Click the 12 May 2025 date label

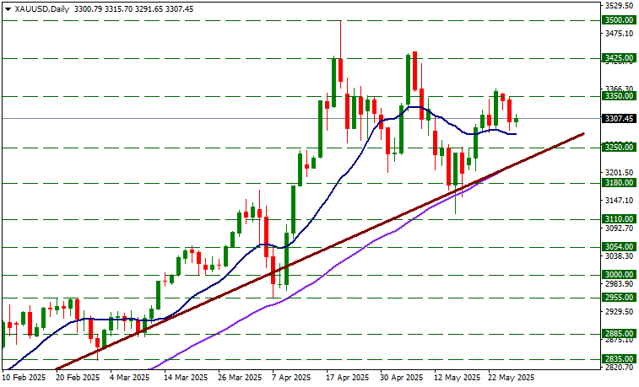458,378
